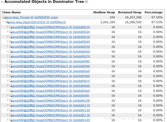
Task: Click the Percentage column header
Action: (x=154, y=12)
